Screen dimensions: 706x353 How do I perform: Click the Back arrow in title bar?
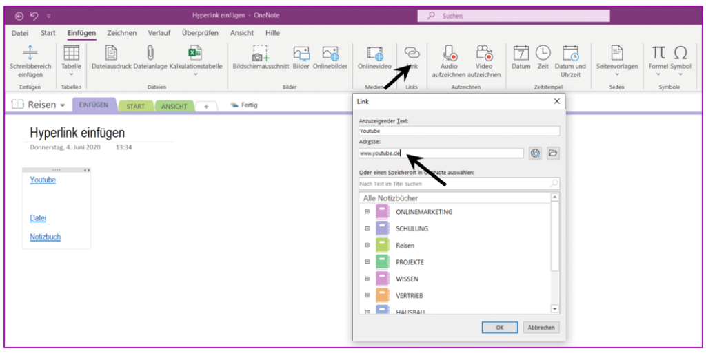point(19,16)
